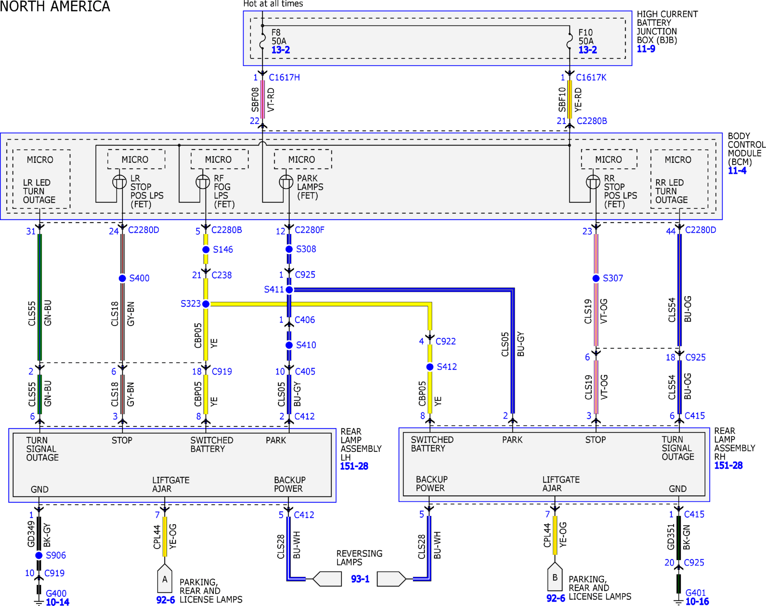Select splice label S400

coord(139,278)
